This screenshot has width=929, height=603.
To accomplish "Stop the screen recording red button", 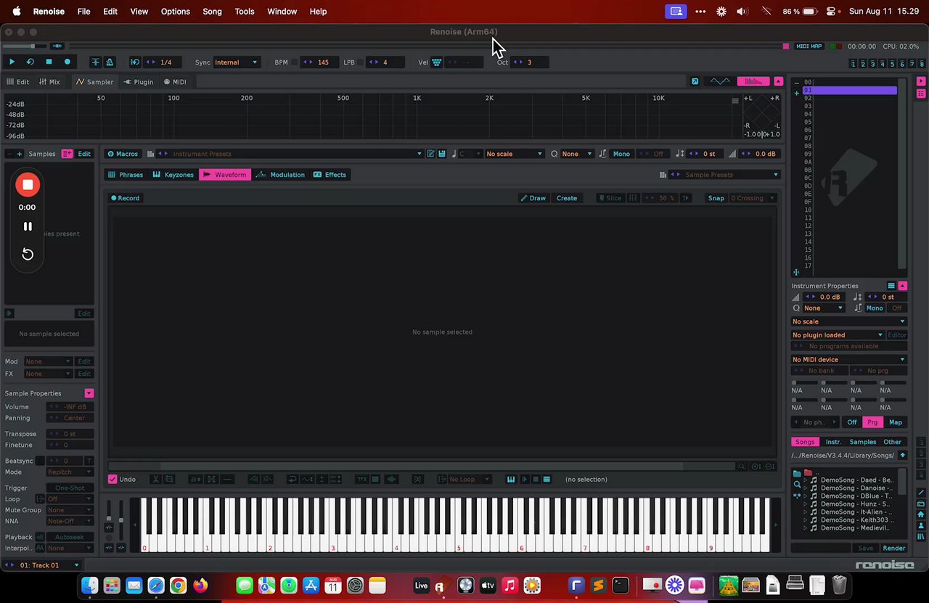I will [x=28, y=185].
